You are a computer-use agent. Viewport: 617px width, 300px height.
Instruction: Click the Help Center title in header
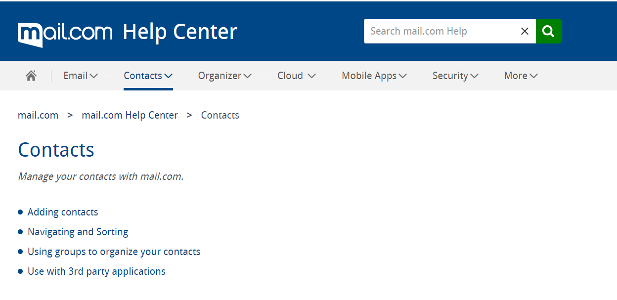[x=180, y=32]
